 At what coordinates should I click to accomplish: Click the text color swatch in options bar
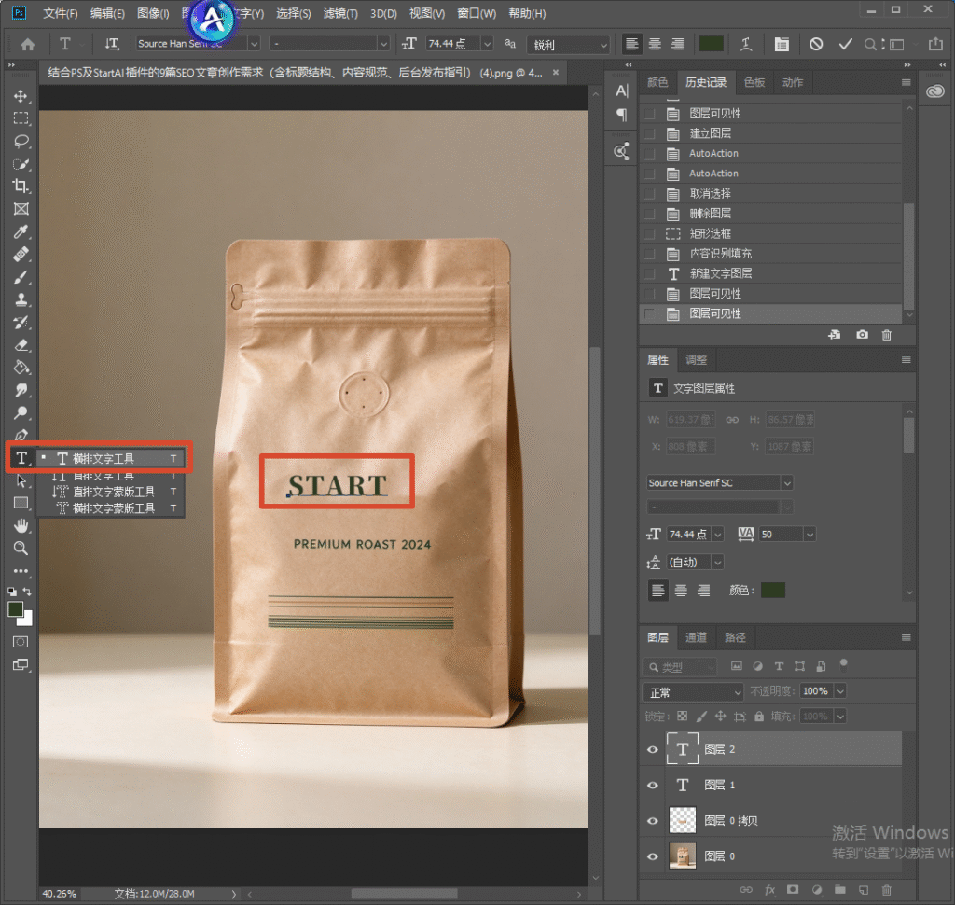click(712, 44)
